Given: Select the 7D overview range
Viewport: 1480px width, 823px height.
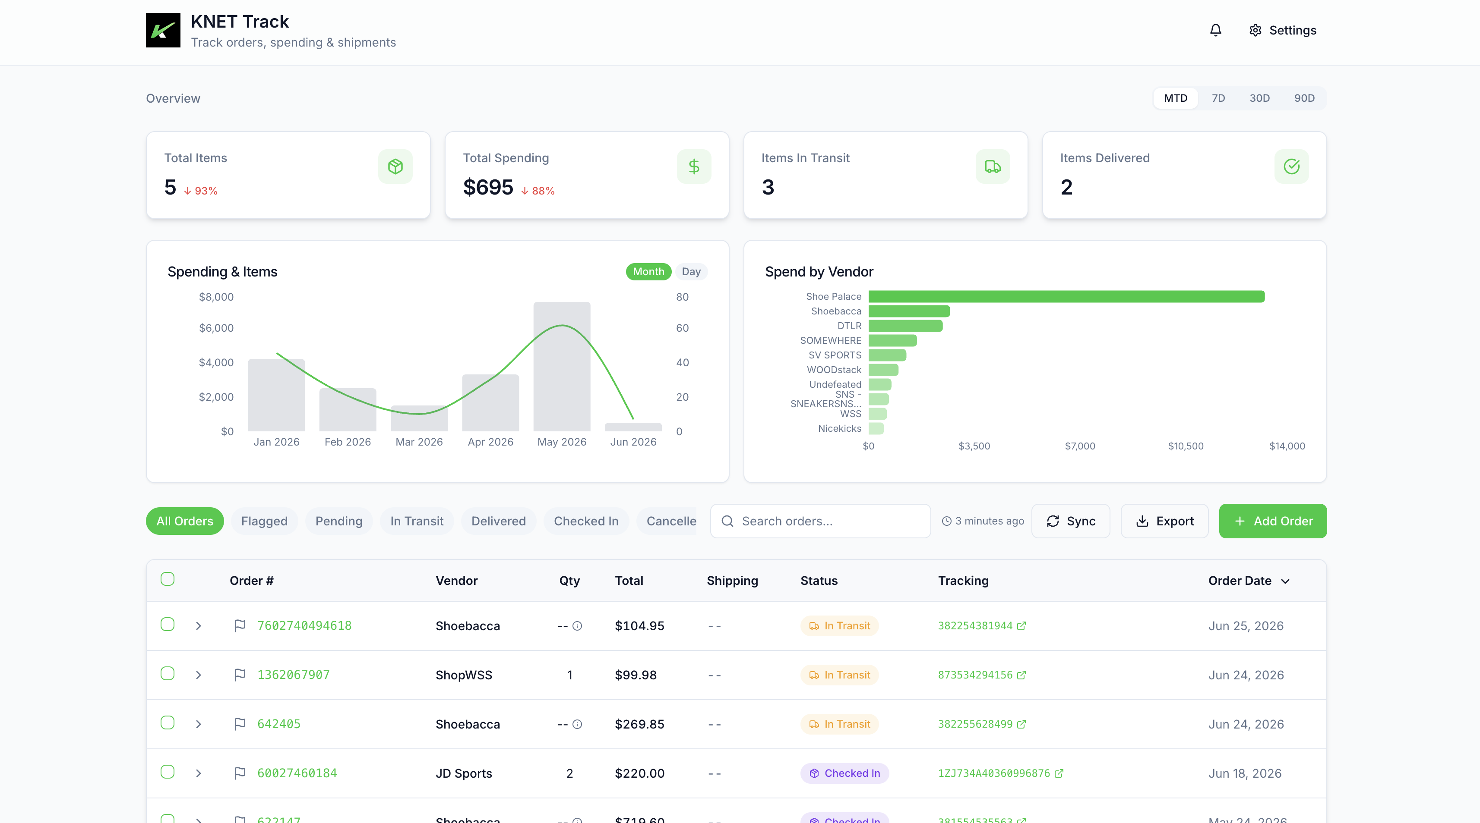Looking at the screenshot, I should coord(1218,98).
